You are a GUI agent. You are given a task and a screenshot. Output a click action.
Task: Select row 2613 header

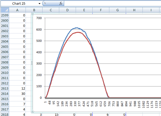point(5,89)
